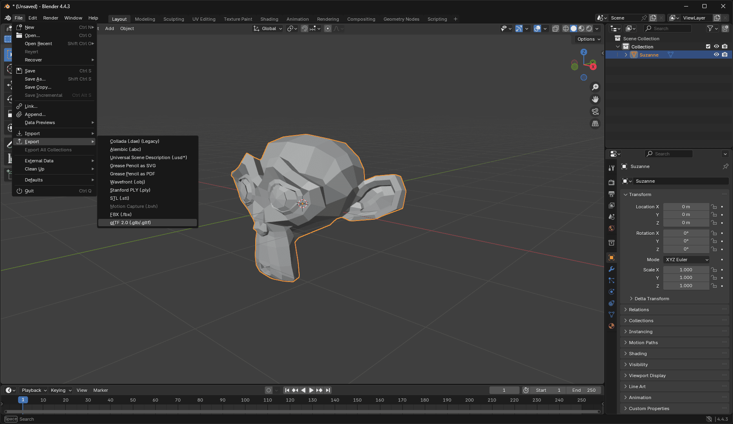733x424 pixels.
Task: Expand Relations panel
Action: coord(675,310)
